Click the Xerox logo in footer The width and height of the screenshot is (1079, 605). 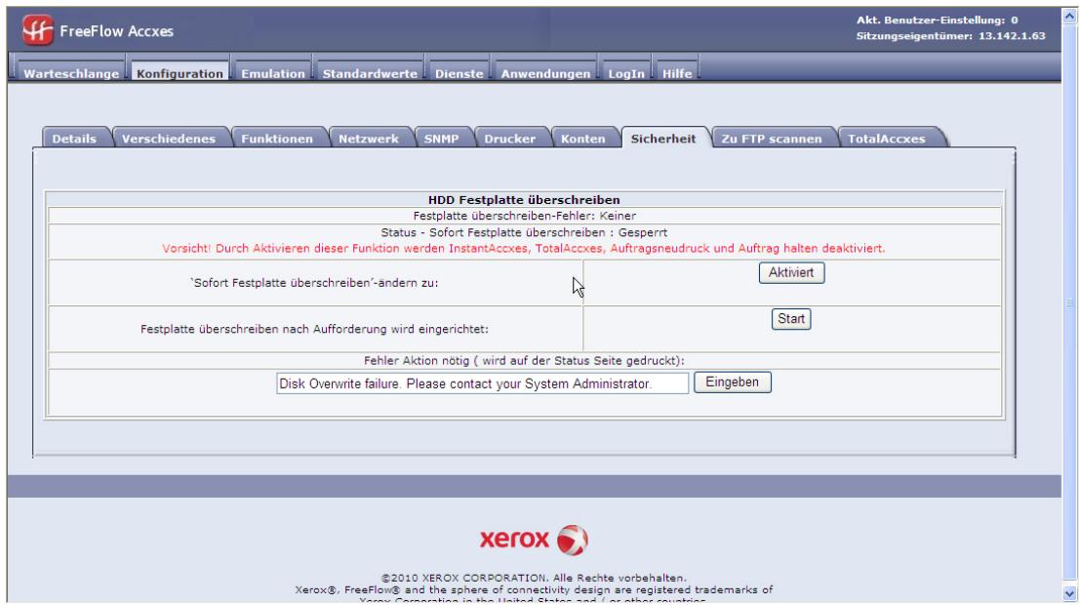534,539
